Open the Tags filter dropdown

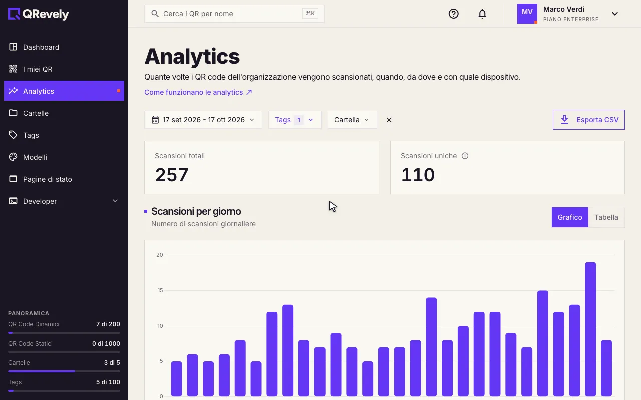pyautogui.click(x=295, y=120)
